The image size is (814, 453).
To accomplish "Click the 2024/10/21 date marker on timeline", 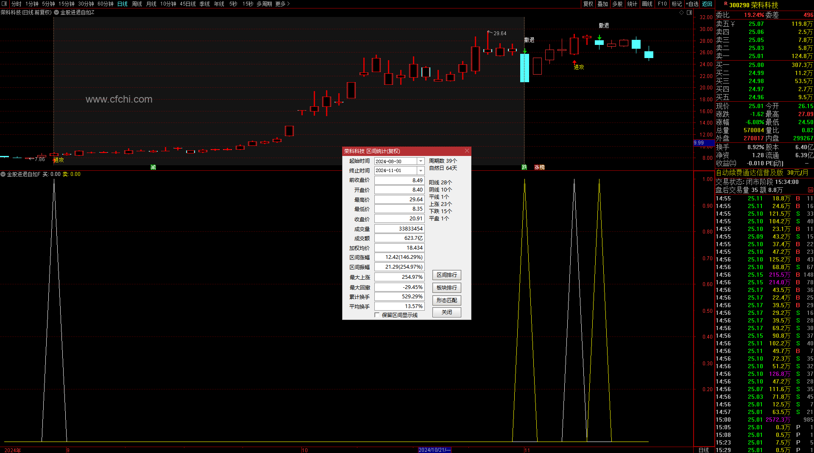I will tap(434, 450).
